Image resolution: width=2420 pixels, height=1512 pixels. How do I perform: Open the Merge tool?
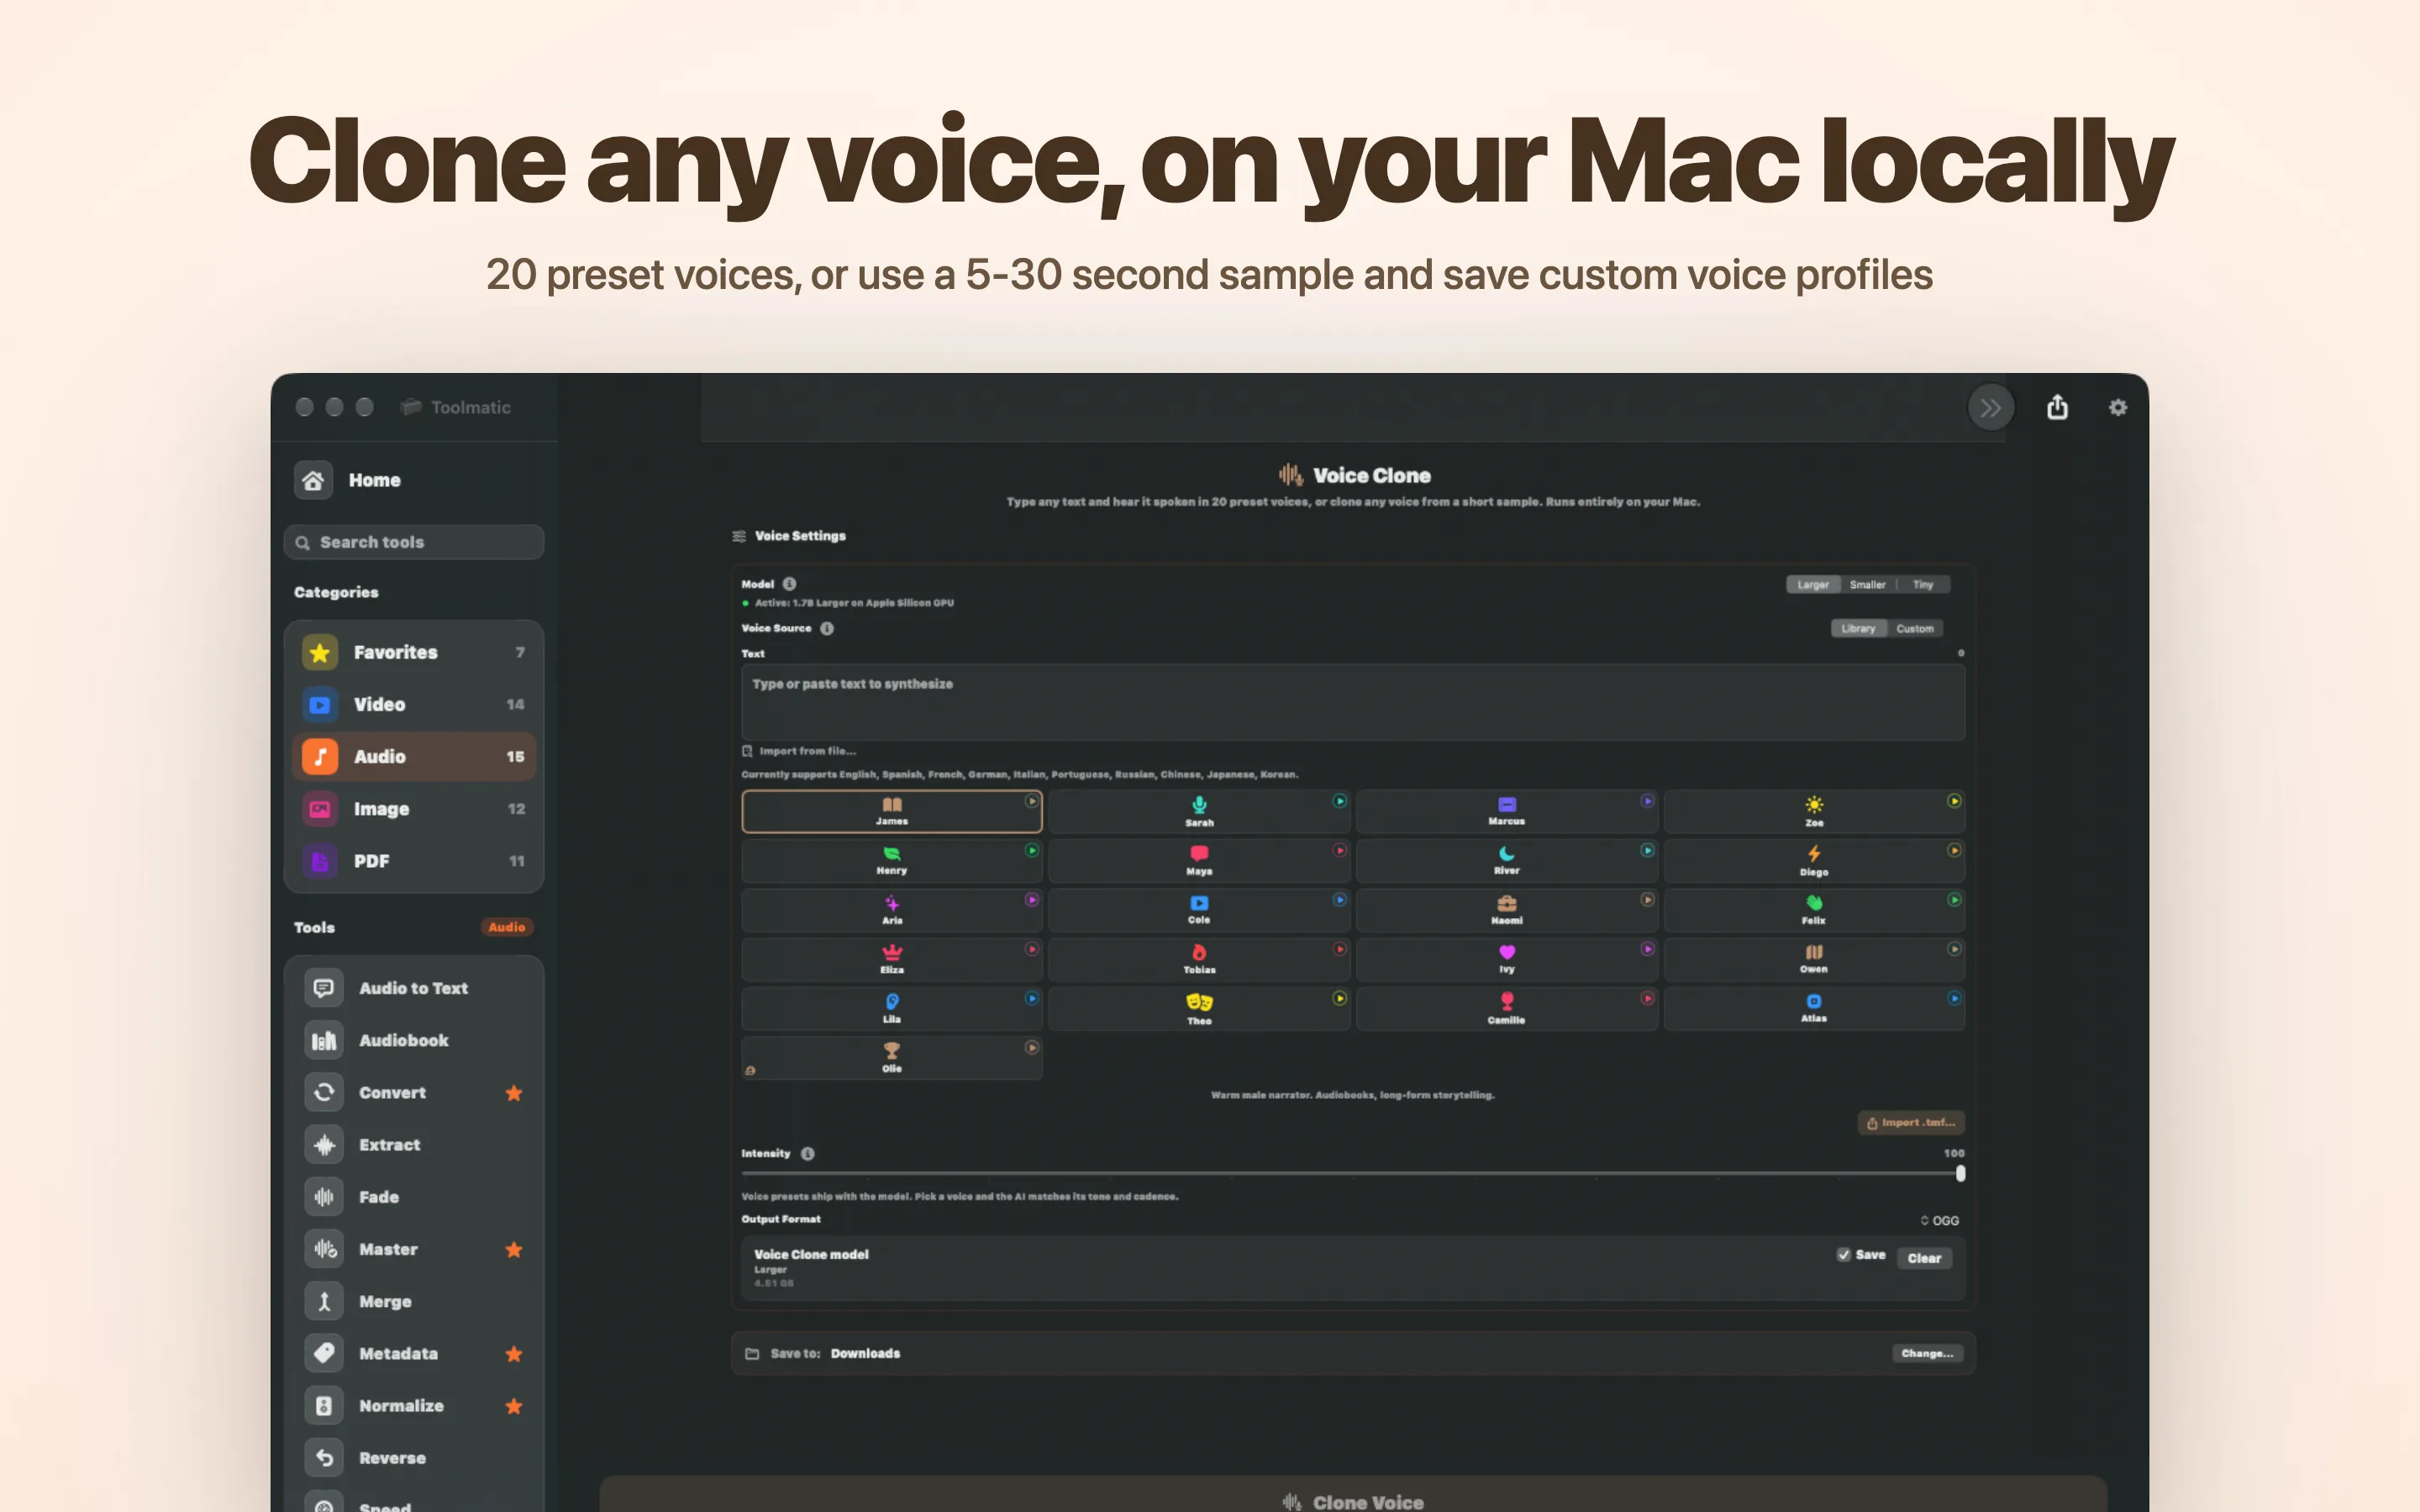point(414,1301)
